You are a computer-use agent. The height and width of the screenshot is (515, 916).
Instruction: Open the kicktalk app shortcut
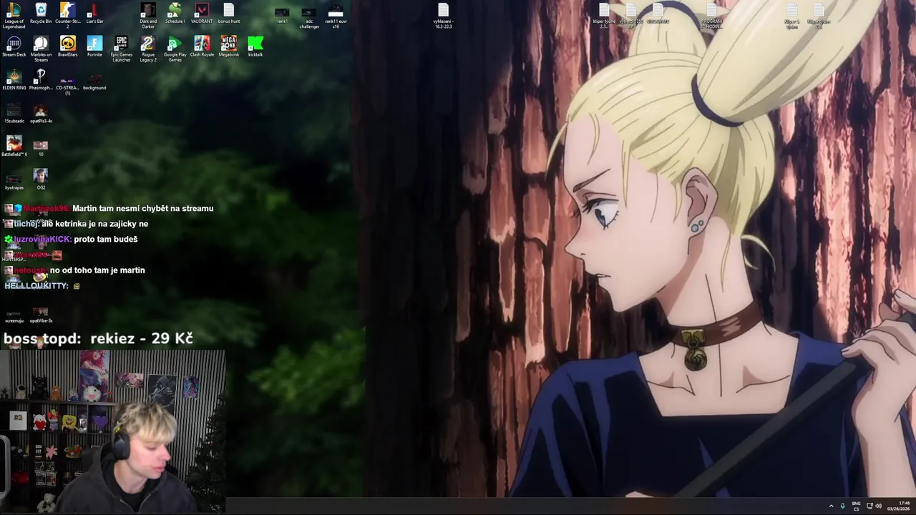coord(255,46)
